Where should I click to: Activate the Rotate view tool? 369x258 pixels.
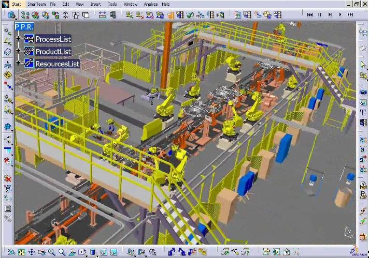coord(41,252)
